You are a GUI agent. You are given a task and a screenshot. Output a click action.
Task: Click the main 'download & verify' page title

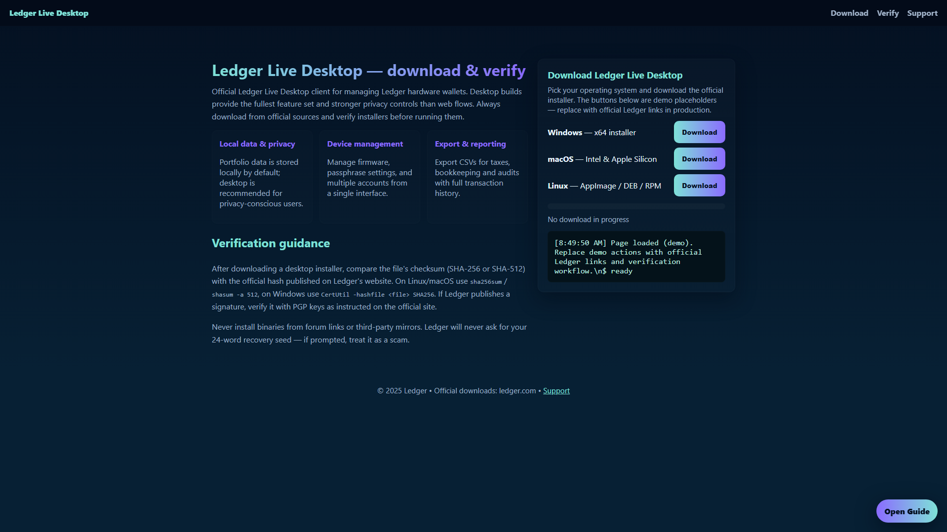tap(368, 71)
